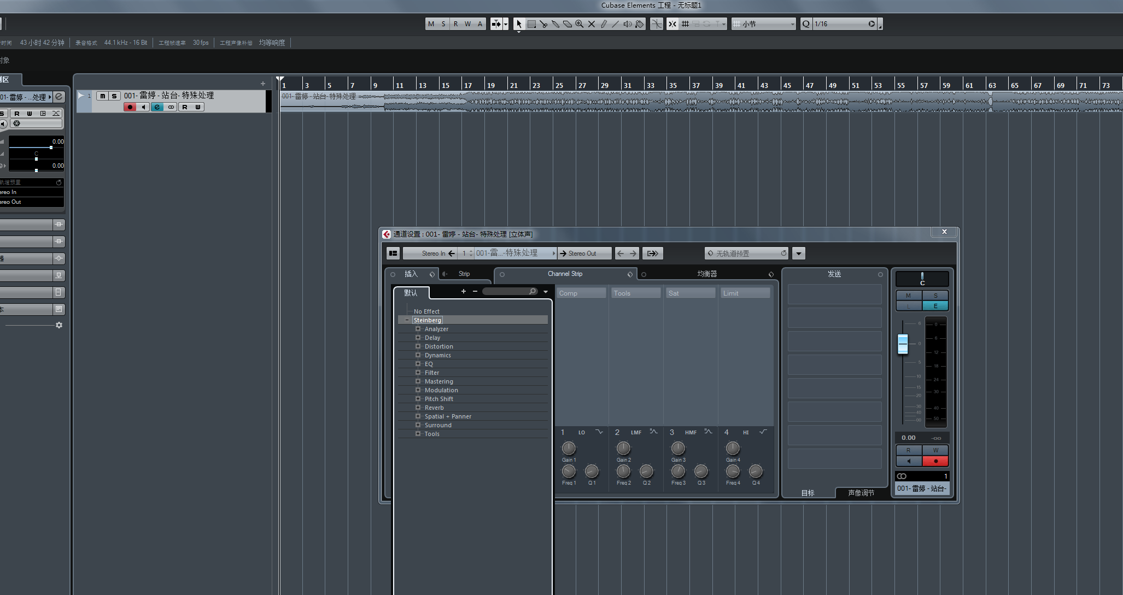1123x595 pixels.
Task: Click the Limit module slot
Action: (x=745, y=293)
